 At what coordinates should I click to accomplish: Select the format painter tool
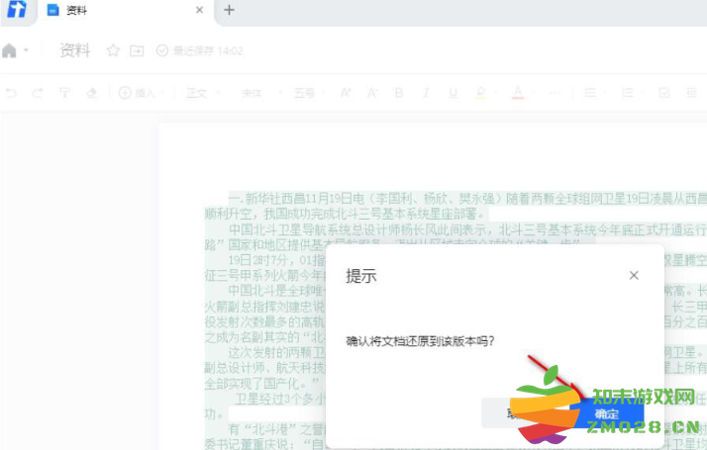(x=64, y=93)
